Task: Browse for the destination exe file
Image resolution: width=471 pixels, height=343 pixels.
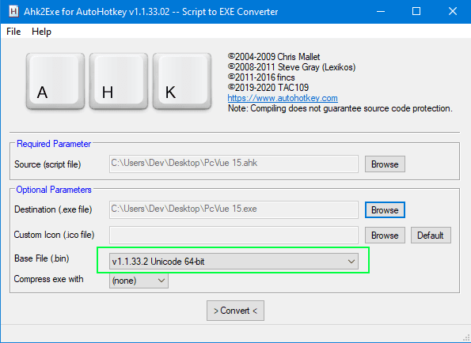Action: 385,210
